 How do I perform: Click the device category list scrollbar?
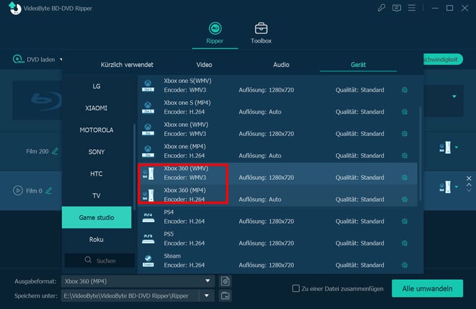click(134, 167)
